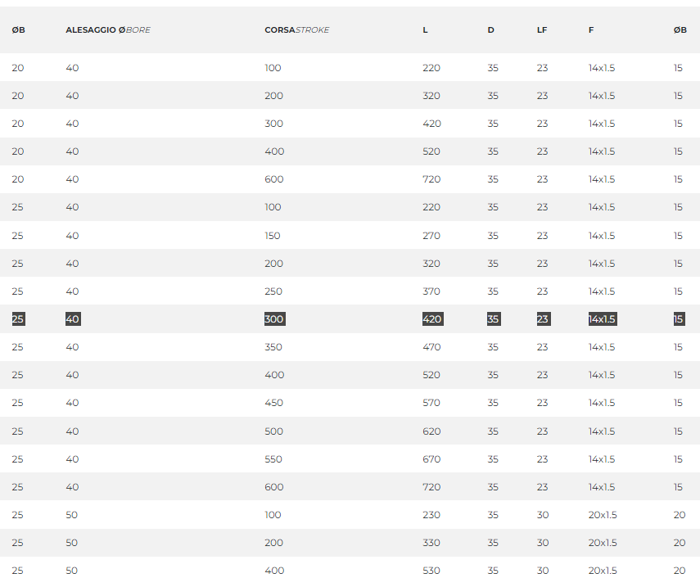This screenshot has height=587, width=700.
Task: Select the stroke value 550 cell
Action: point(273,459)
